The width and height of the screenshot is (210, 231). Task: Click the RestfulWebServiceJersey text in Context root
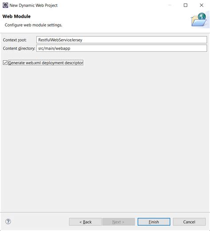(60, 40)
